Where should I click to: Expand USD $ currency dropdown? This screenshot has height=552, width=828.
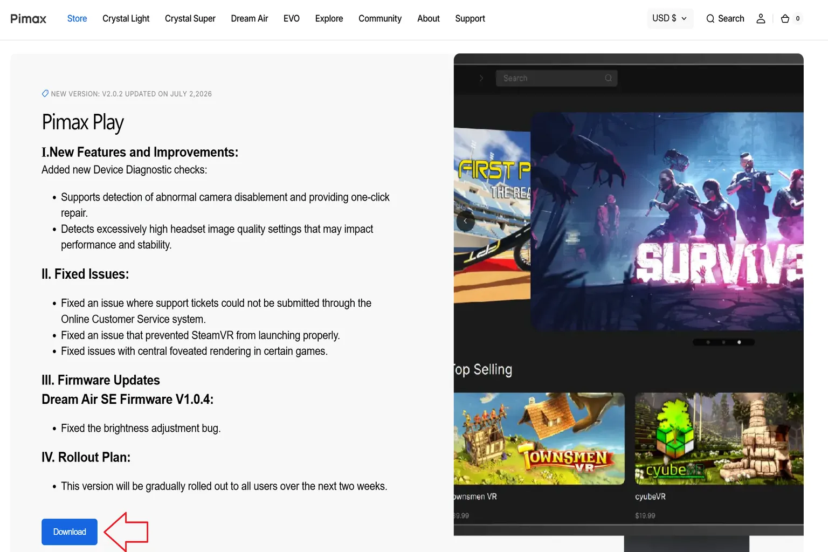click(670, 18)
